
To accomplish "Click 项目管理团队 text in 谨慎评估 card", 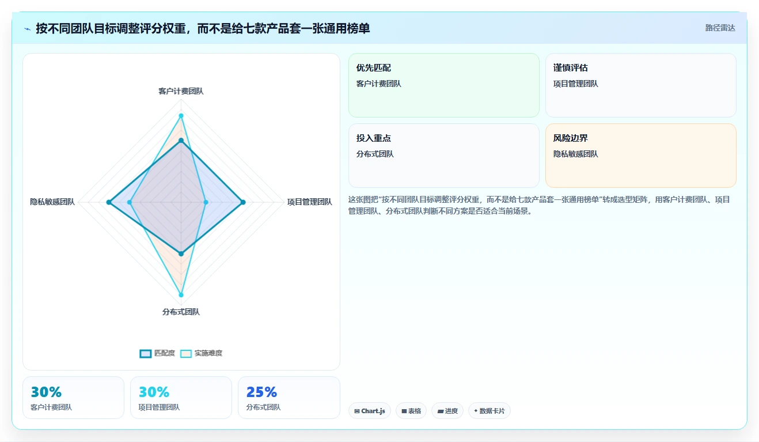I will tap(576, 84).
